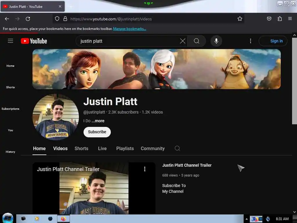The width and height of the screenshot is (297, 223).
Task: Click the scrollbar down arrow
Action: tap(294, 212)
